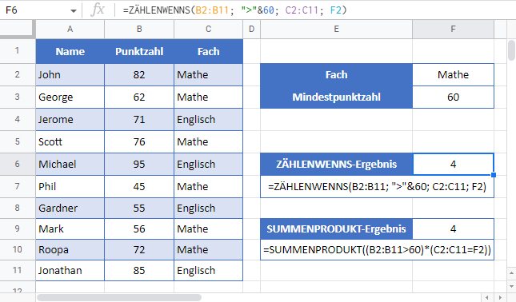Click the vertical scroll down arrow
This screenshot has width=516, height=302.
point(511,286)
